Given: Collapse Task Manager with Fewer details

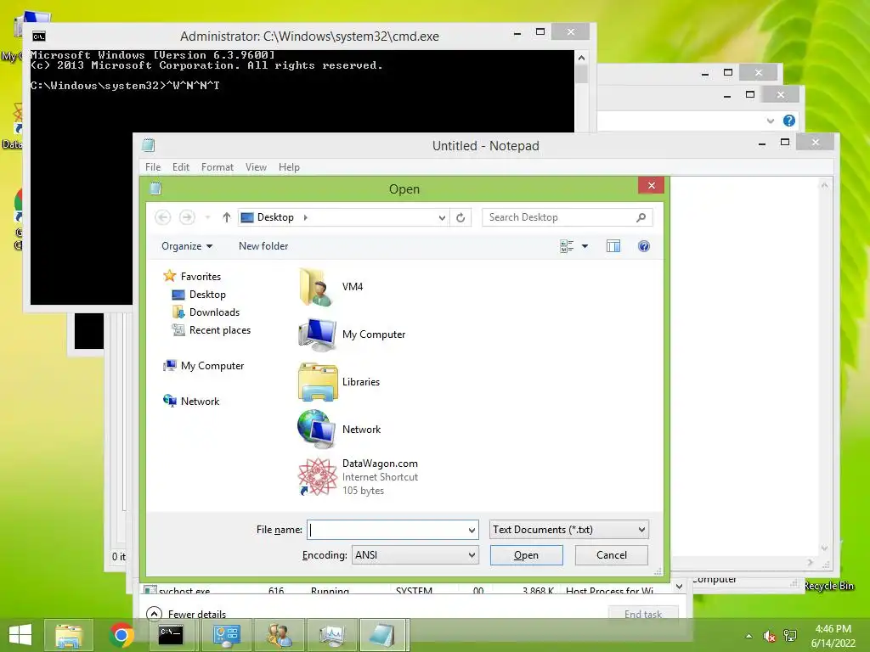Looking at the screenshot, I should (x=186, y=615).
